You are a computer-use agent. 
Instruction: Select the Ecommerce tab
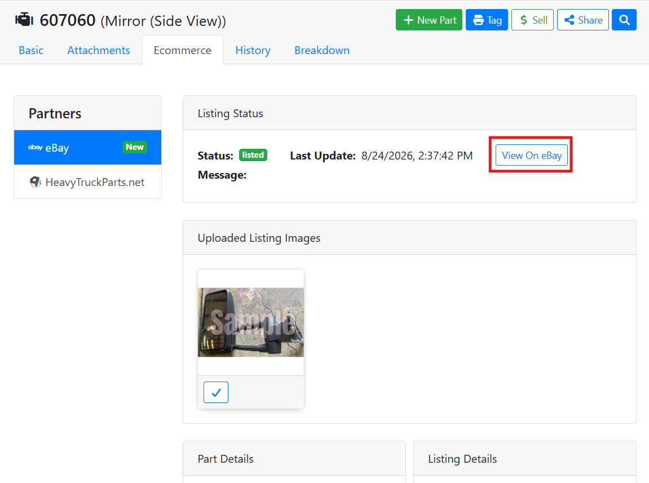(183, 50)
